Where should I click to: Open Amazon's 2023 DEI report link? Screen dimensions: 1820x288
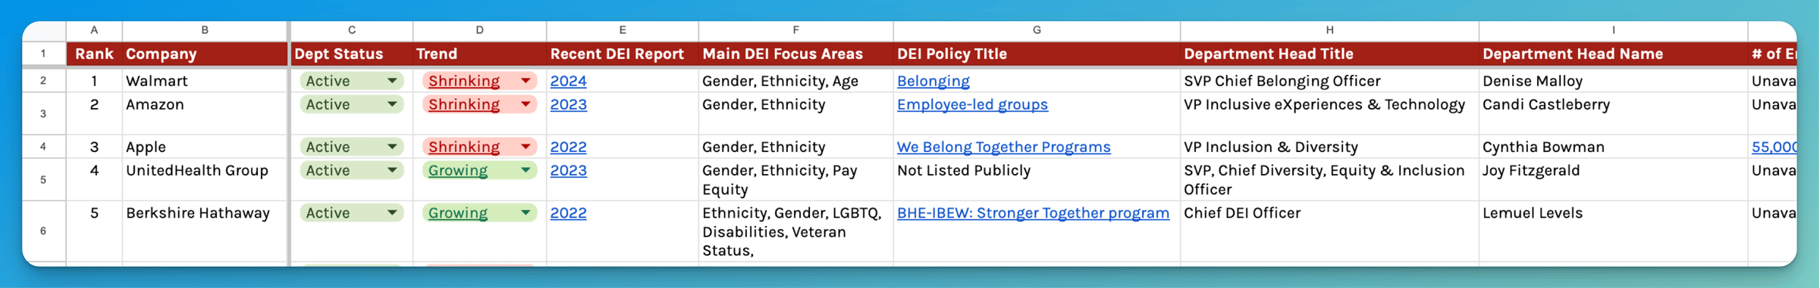point(568,104)
